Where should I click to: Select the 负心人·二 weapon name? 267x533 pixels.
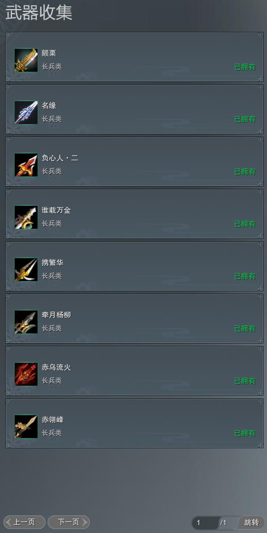coord(60,158)
